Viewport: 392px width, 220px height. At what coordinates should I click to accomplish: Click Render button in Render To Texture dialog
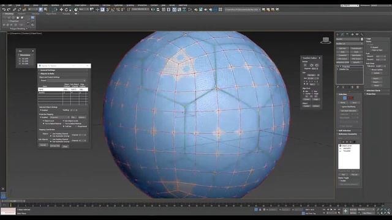[x=43, y=145]
